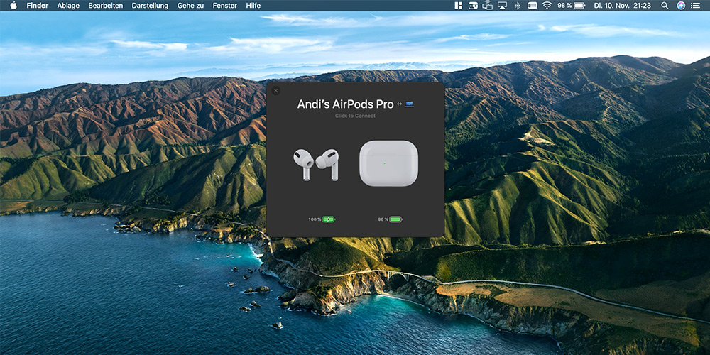Open the AirPods connection menu bar icon
Image resolution: width=710 pixels, height=355 pixels.
(x=487, y=6)
